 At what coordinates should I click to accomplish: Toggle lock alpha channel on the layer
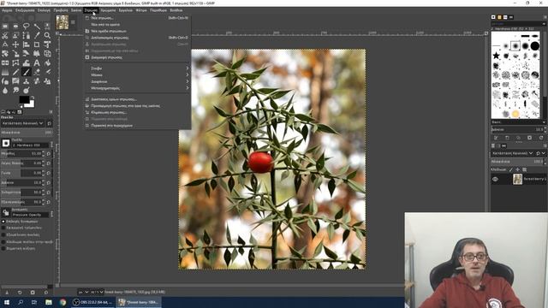click(x=525, y=169)
